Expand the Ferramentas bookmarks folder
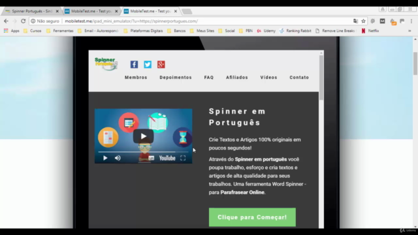The width and height of the screenshot is (418, 235). [x=60, y=31]
